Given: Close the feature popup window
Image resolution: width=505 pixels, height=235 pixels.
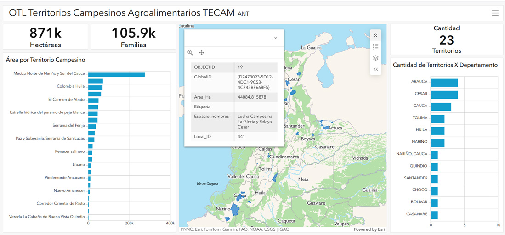Looking at the screenshot, I should [275, 38].
